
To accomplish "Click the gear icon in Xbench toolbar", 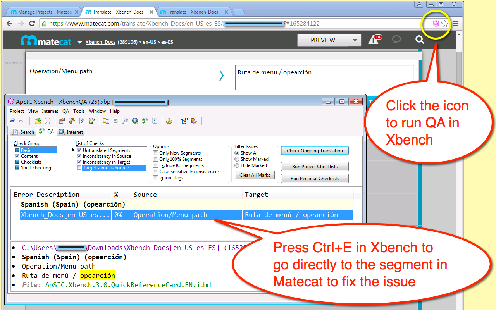I will click(x=169, y=121).
